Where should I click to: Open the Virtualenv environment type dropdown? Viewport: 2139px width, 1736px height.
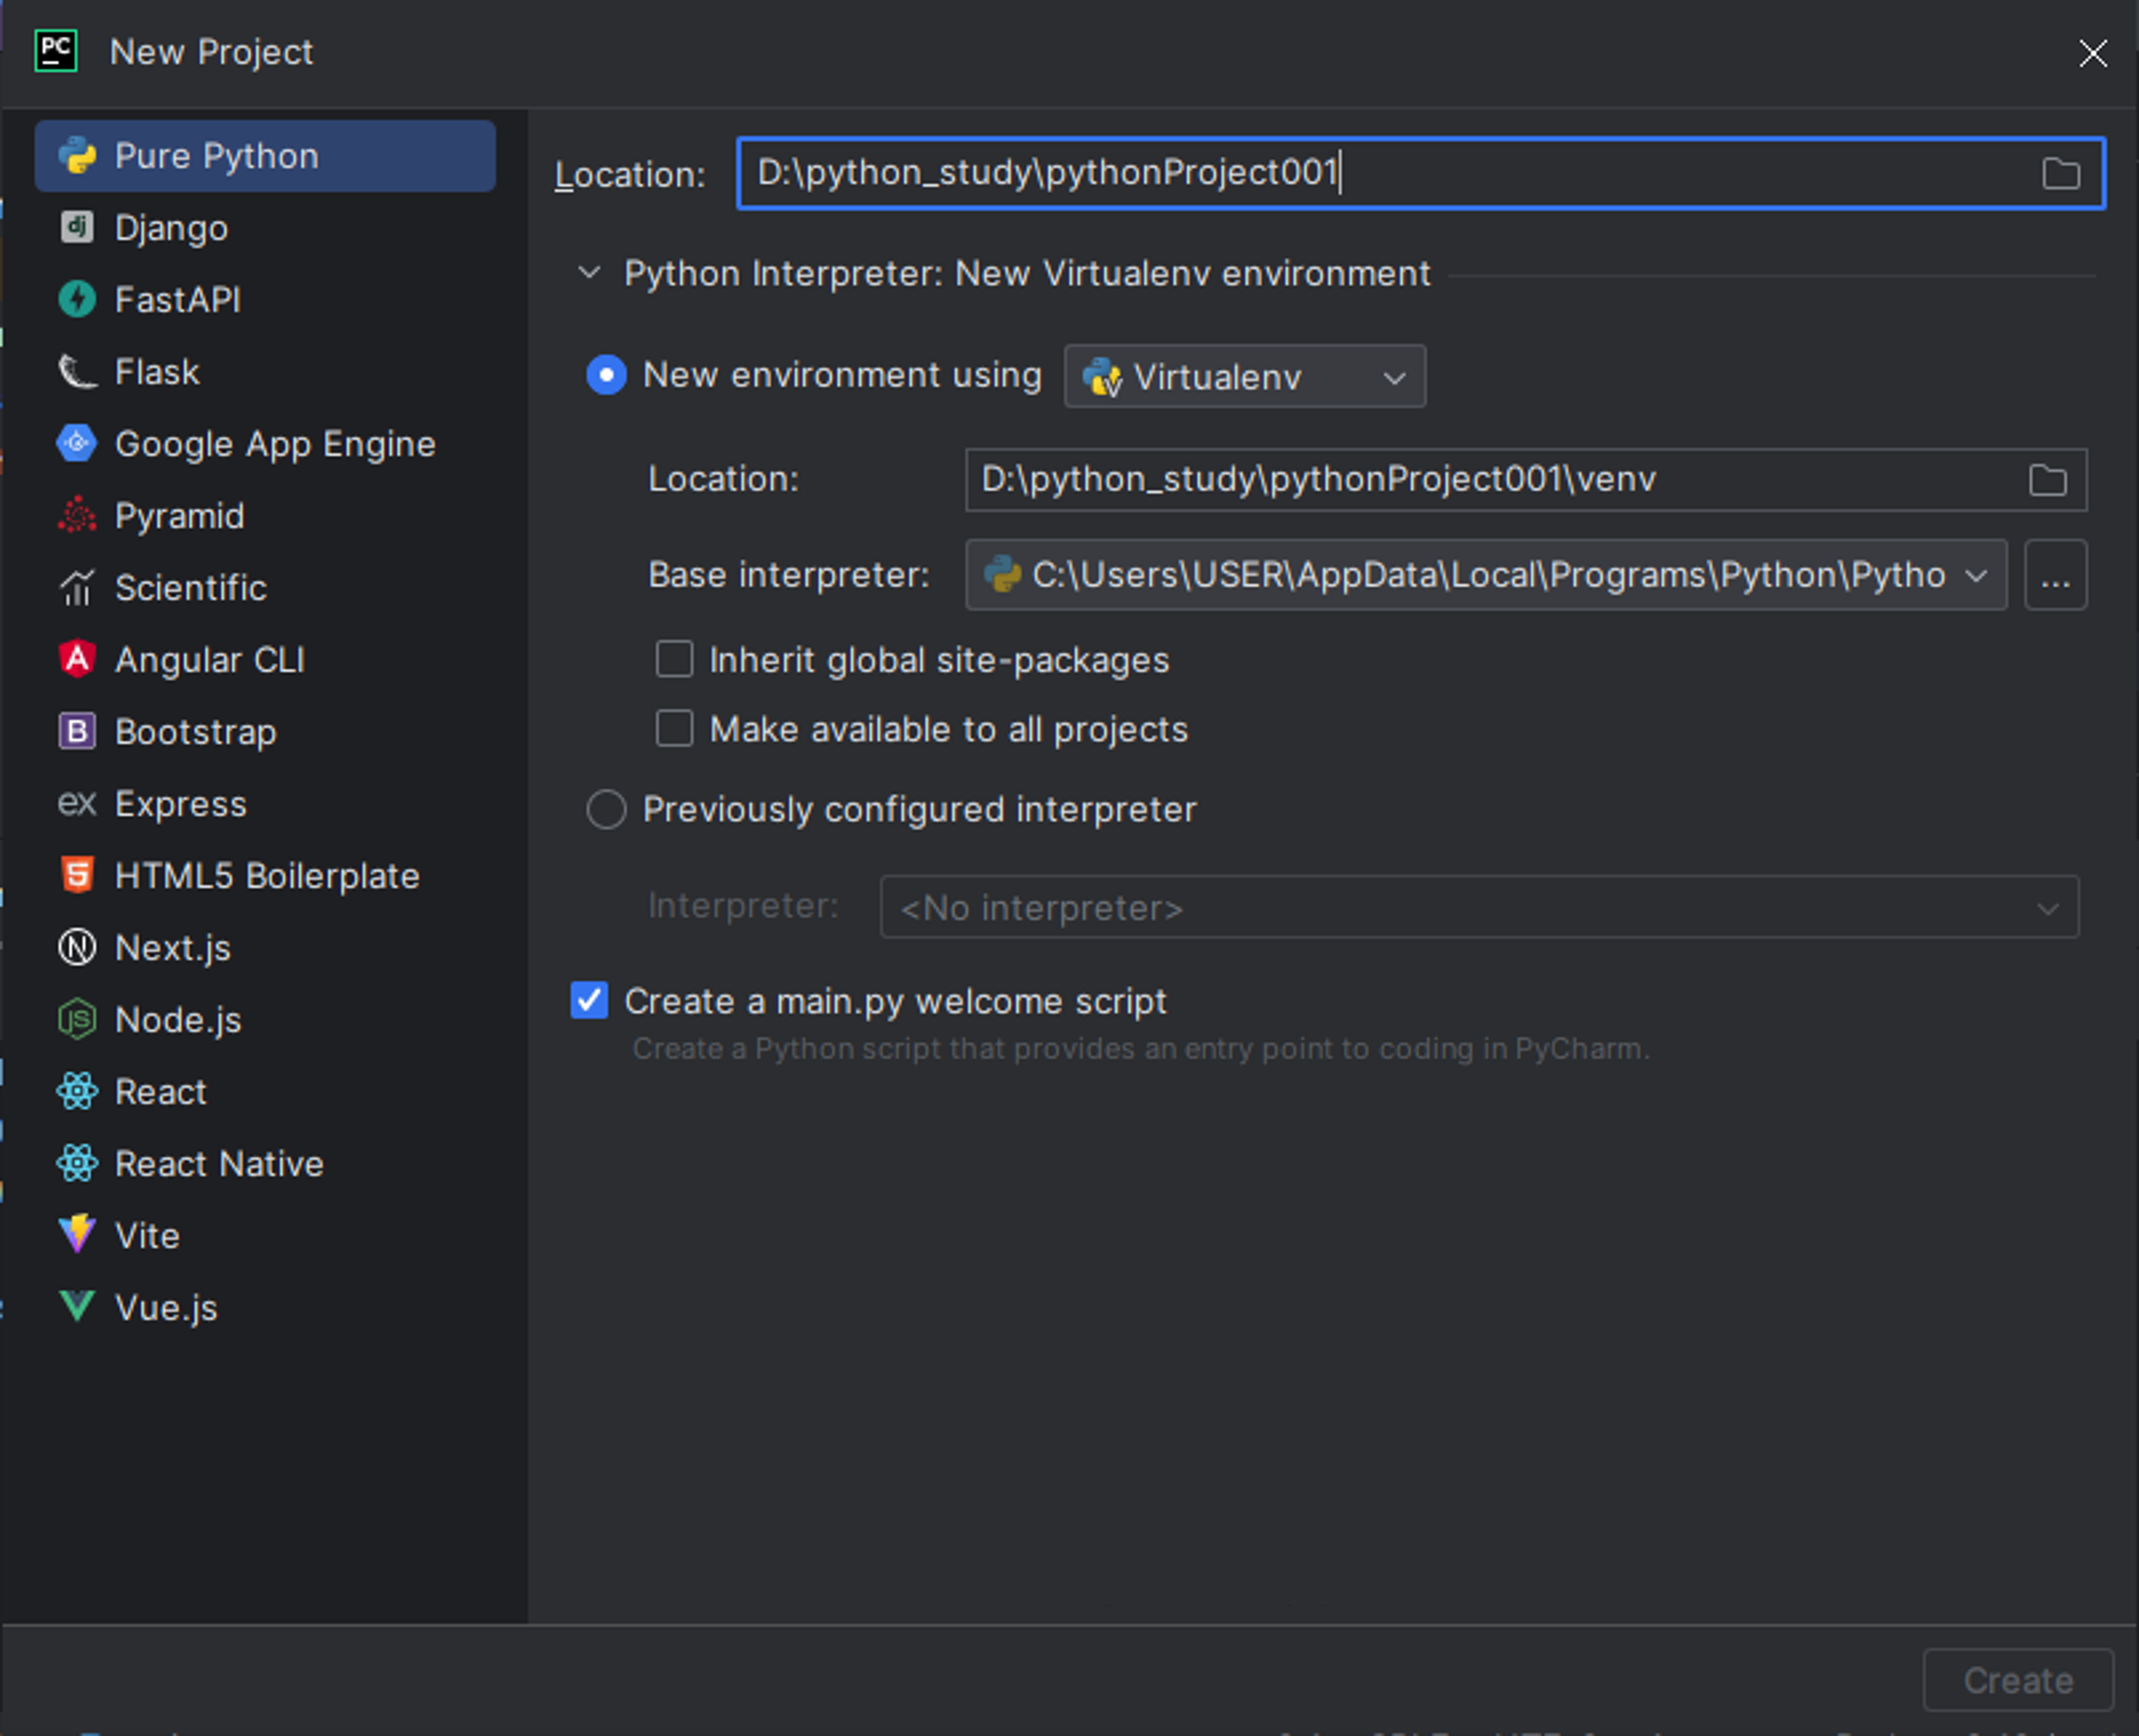(x=1244, y=377)
